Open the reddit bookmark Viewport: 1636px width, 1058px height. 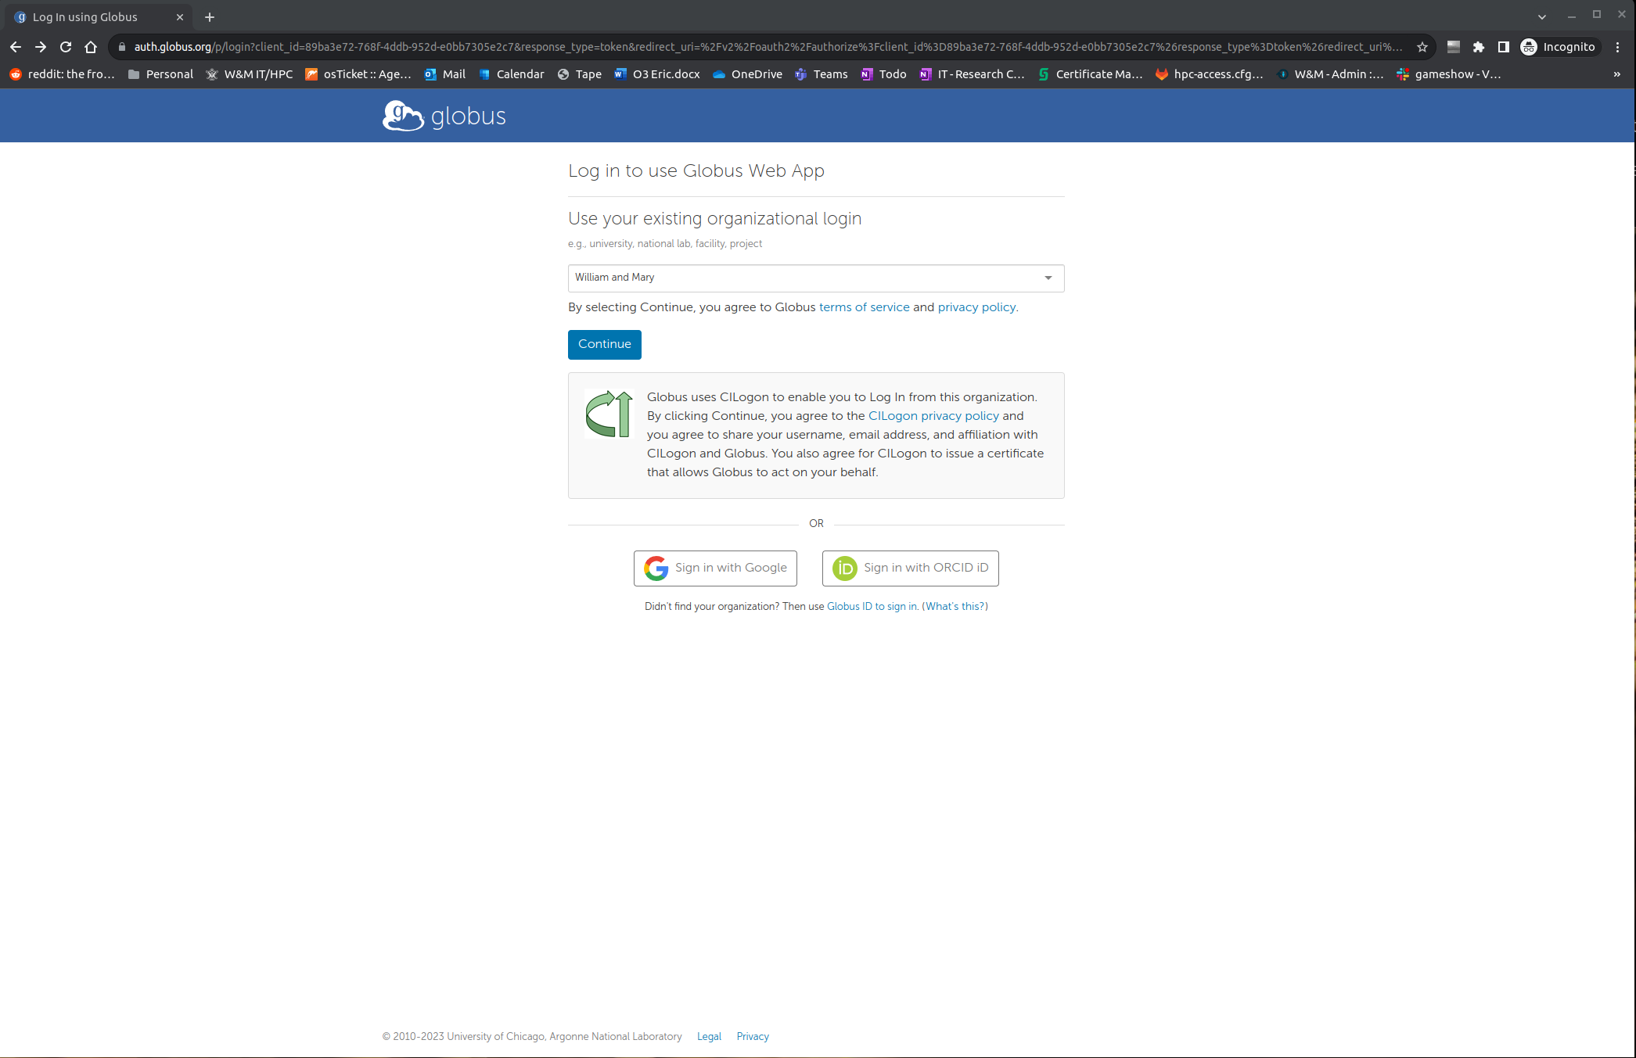click(x=62, y=74)
